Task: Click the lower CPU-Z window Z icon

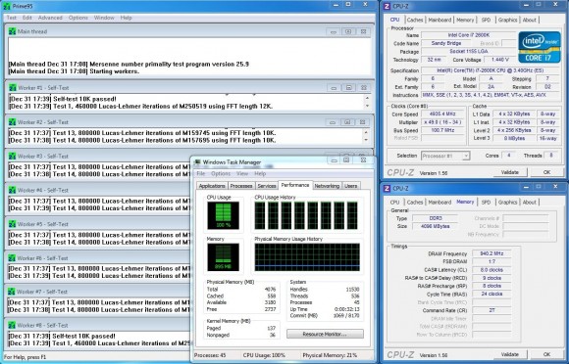Action: [x=388, y=188]
